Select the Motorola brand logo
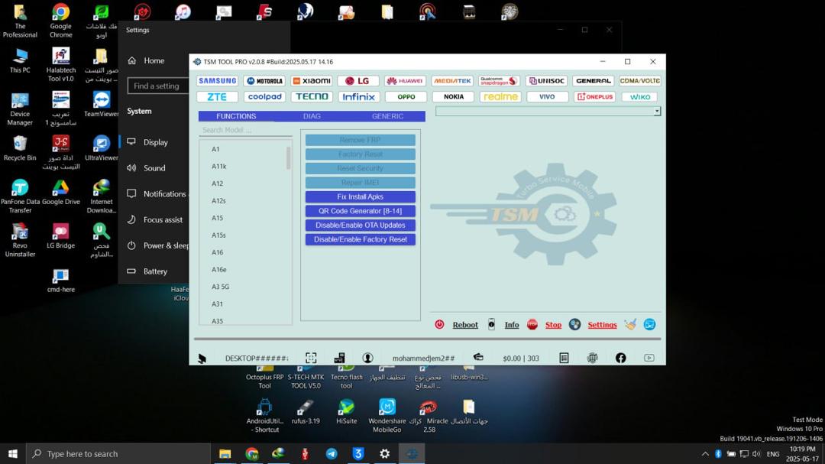This screenshot has width=825, height=464. 264,80
